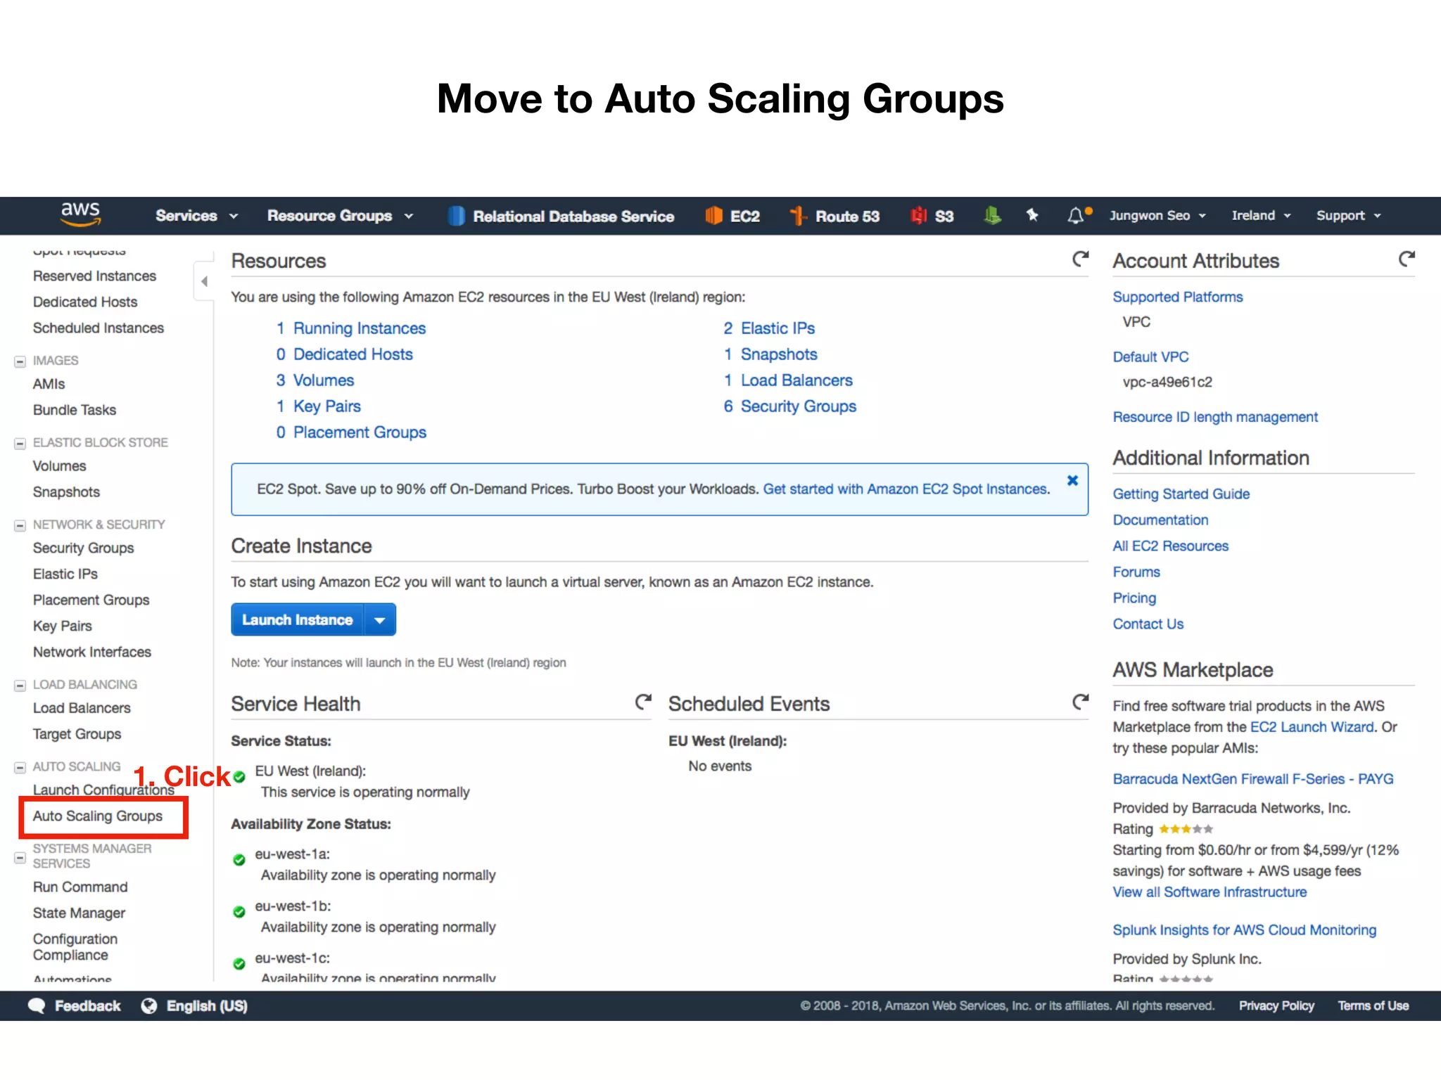Screen dimensions: 1441x1080
Task: Open the S3 shortcut icon
Action: tap(918, 216)
